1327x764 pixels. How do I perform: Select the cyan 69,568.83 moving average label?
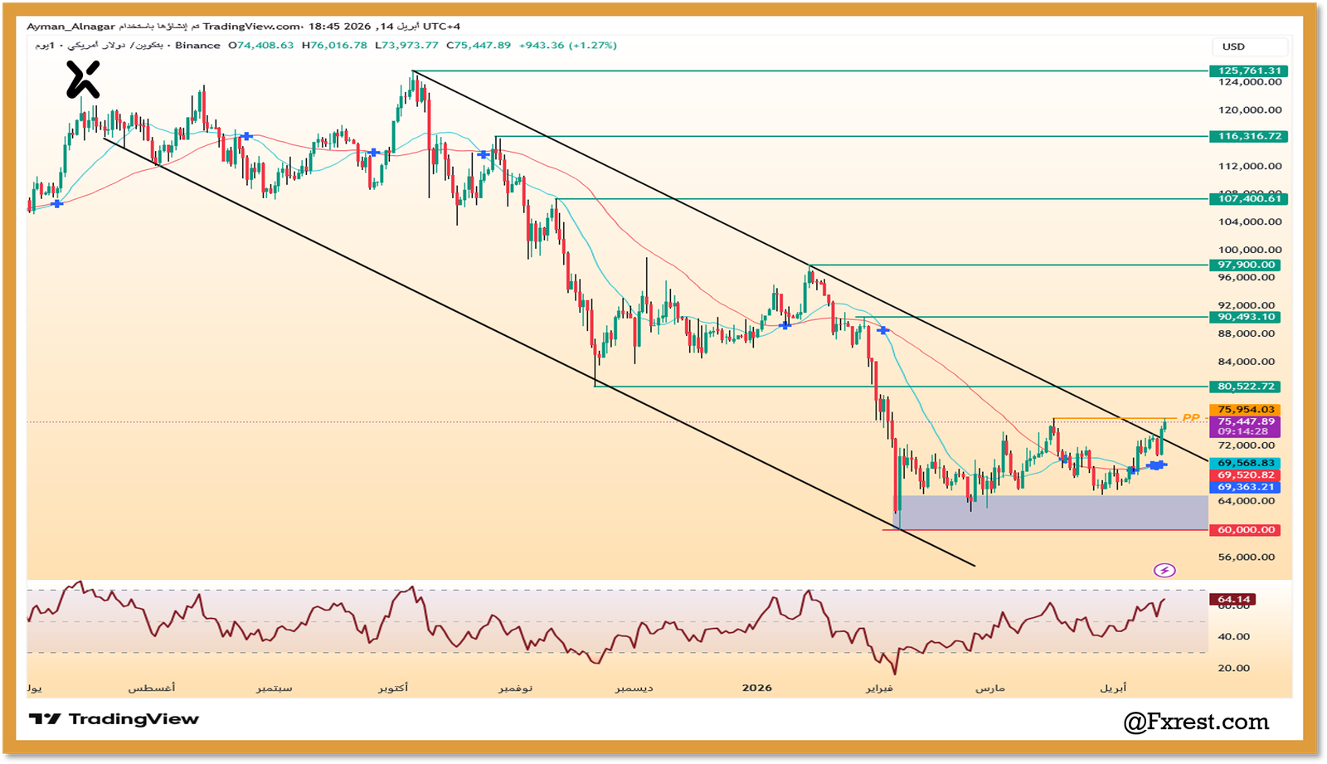click(1245, 463)
